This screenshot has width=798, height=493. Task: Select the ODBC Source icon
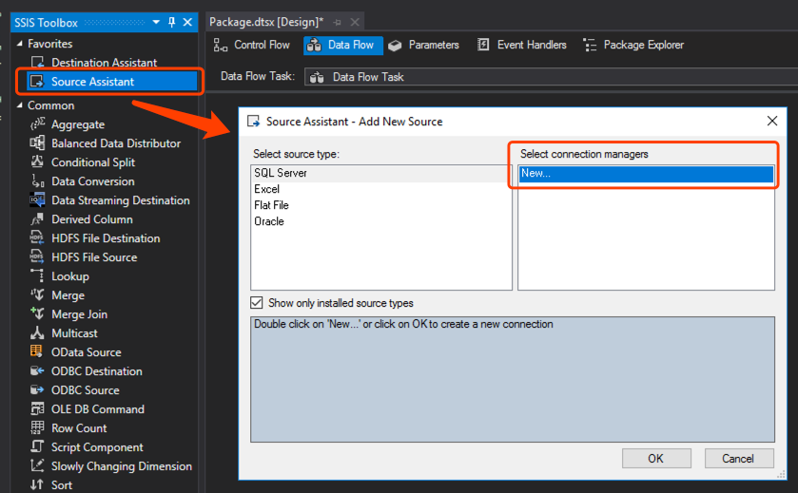[37, 389]
